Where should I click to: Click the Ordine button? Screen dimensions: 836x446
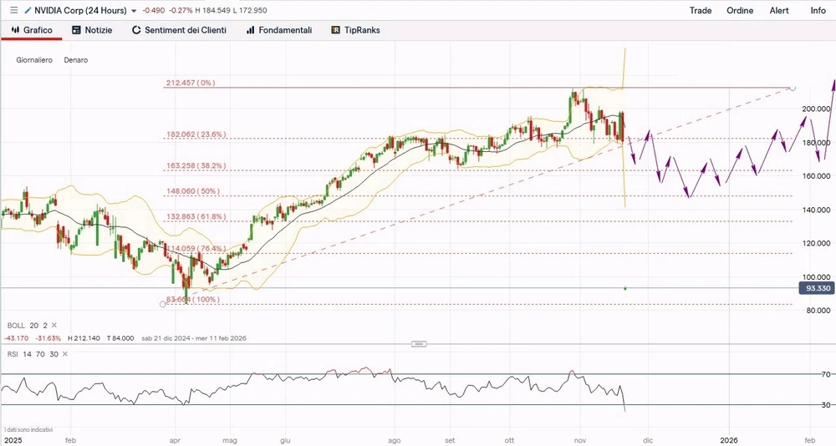click(x=739, y=11)
